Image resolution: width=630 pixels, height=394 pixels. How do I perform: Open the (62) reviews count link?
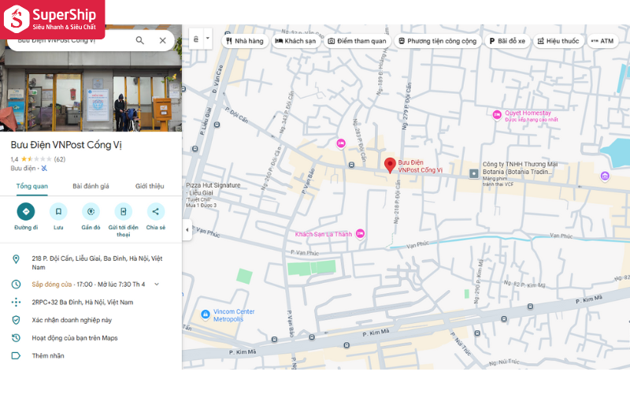pos(60,159)
